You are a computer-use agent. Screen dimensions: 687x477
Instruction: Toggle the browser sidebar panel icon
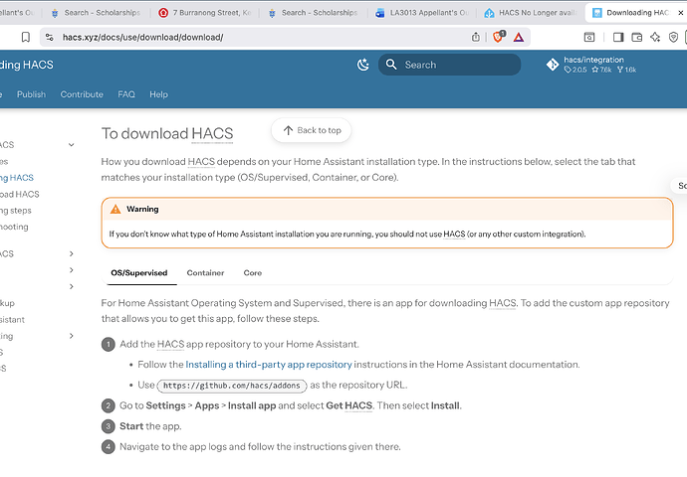point(618,37)
